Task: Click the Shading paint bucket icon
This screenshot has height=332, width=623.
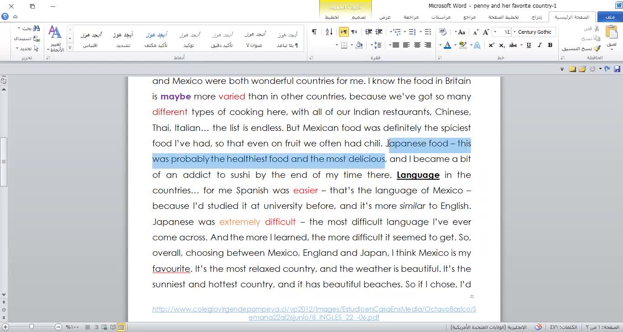Action: click(x=359, y=45)
